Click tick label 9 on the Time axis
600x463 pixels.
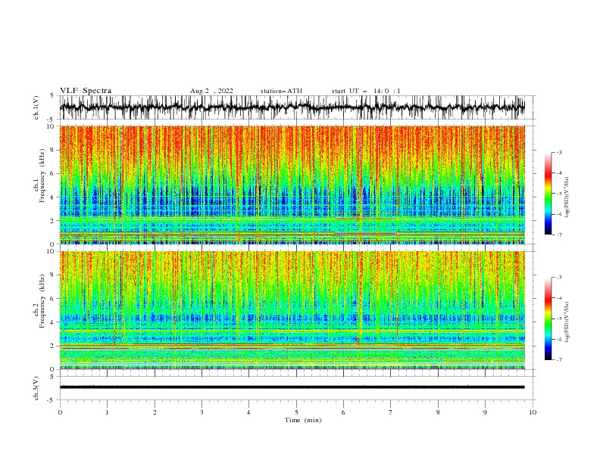pyautogui.click(x=485, y=412)
